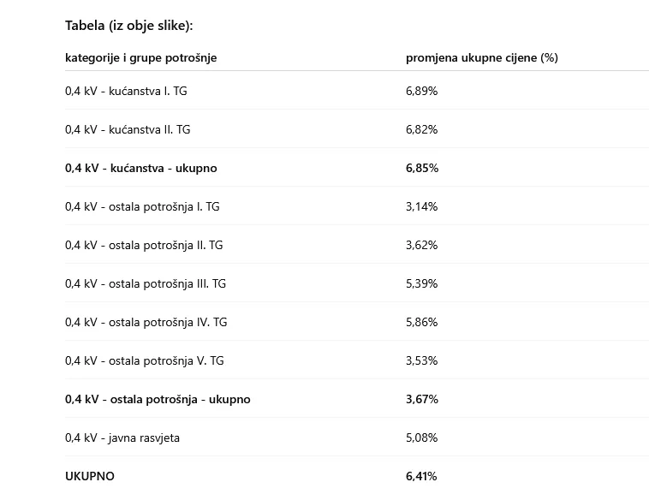Click the "Tabela (iz obje slike):" heading
The width and height of the screenshot is (649, 494).
click(129, 25)
